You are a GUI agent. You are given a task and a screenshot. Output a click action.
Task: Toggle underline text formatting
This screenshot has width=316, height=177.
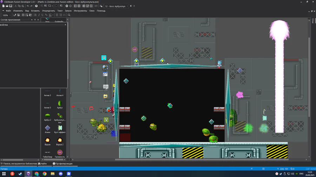coord(42,15)
